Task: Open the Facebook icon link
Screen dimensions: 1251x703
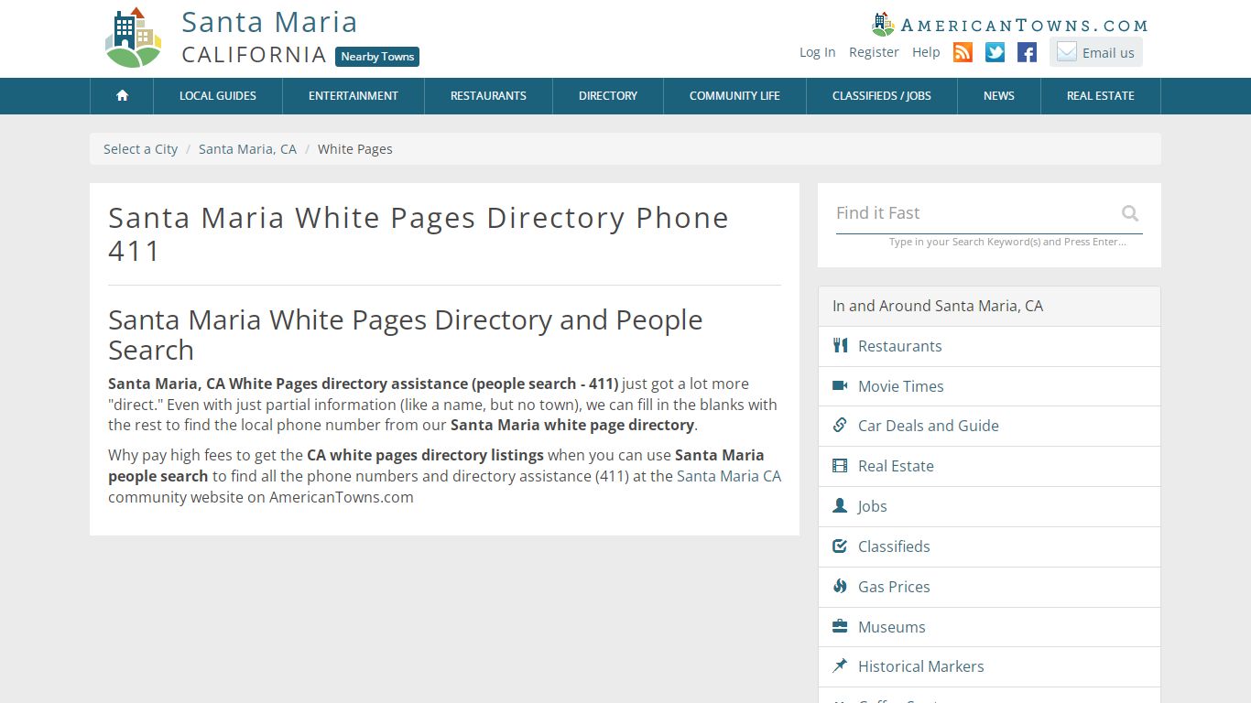Action: tap(1028, 52)
